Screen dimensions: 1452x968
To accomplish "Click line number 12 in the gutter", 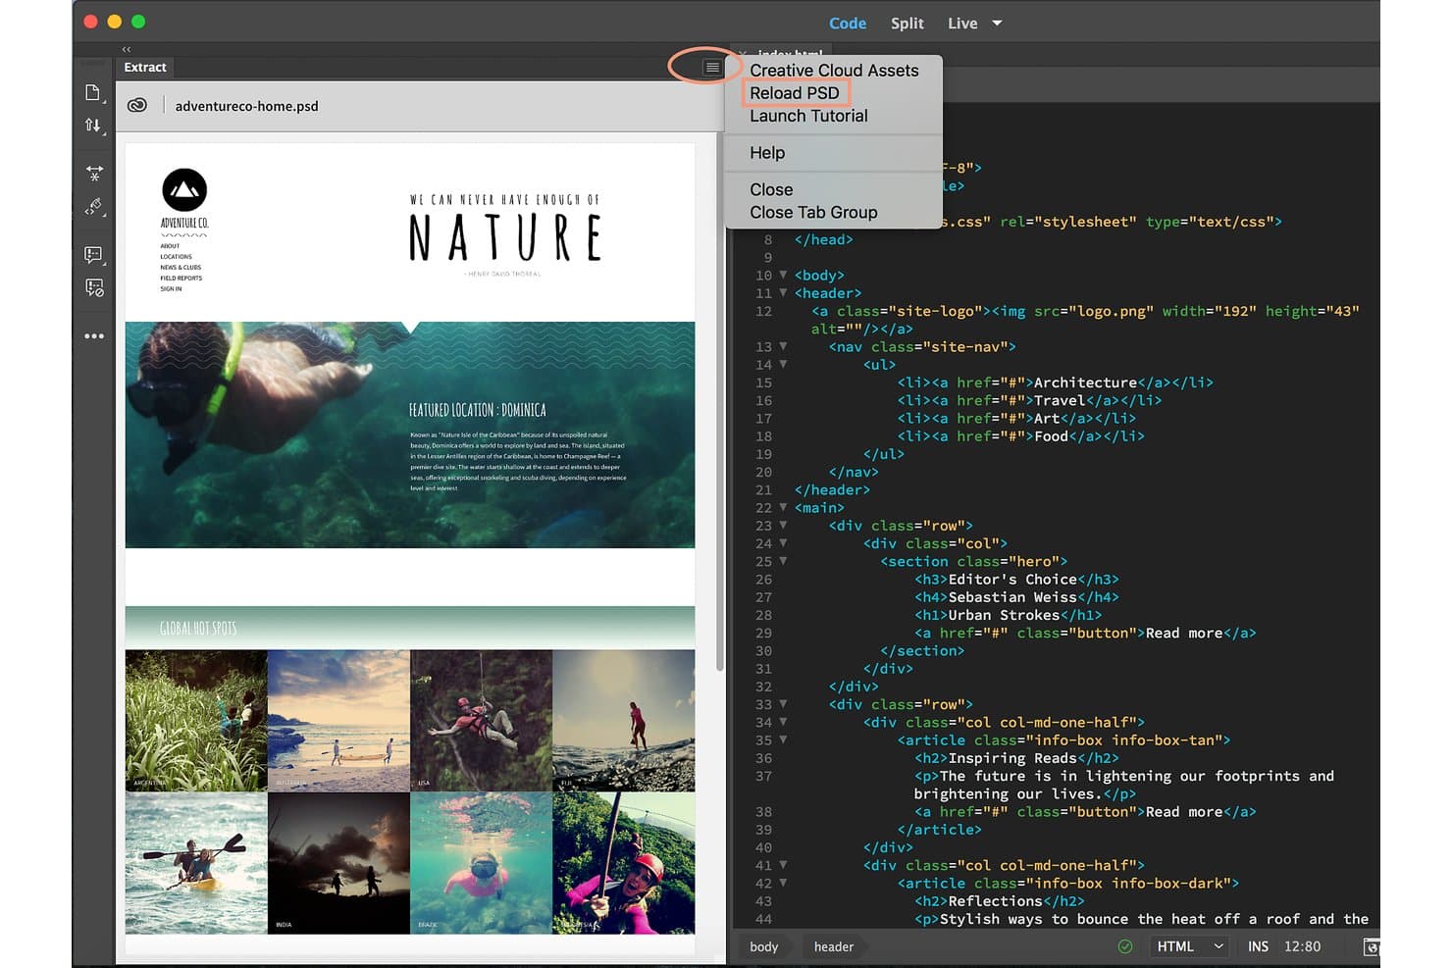I will point(763,311).
